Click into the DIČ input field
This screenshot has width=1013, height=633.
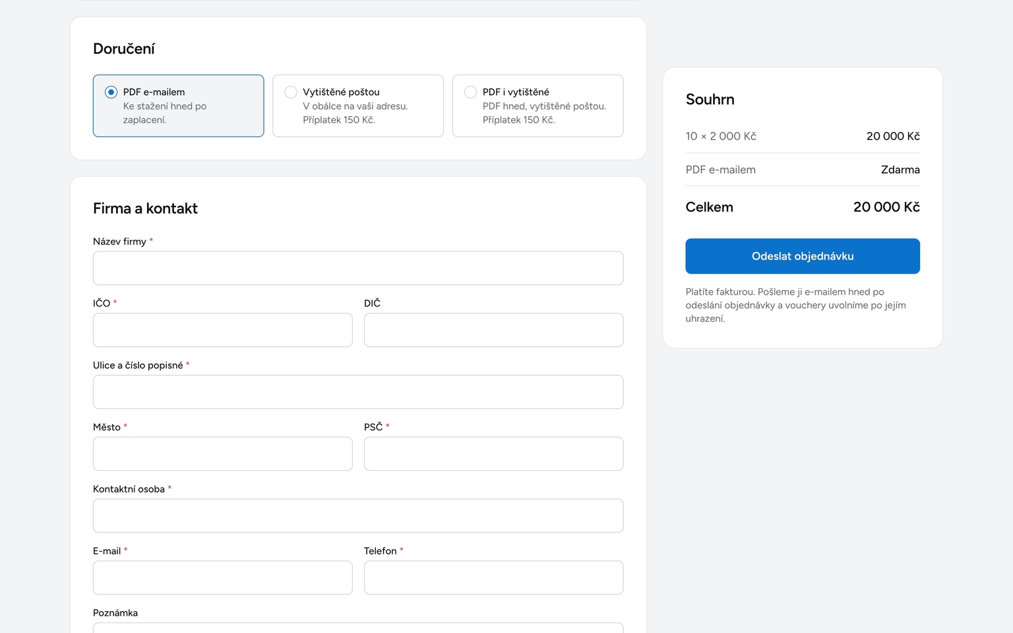[x=493, y=330]
